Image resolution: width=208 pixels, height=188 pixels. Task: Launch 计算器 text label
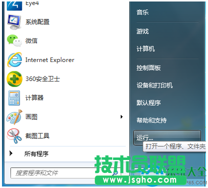pos(34,97)
